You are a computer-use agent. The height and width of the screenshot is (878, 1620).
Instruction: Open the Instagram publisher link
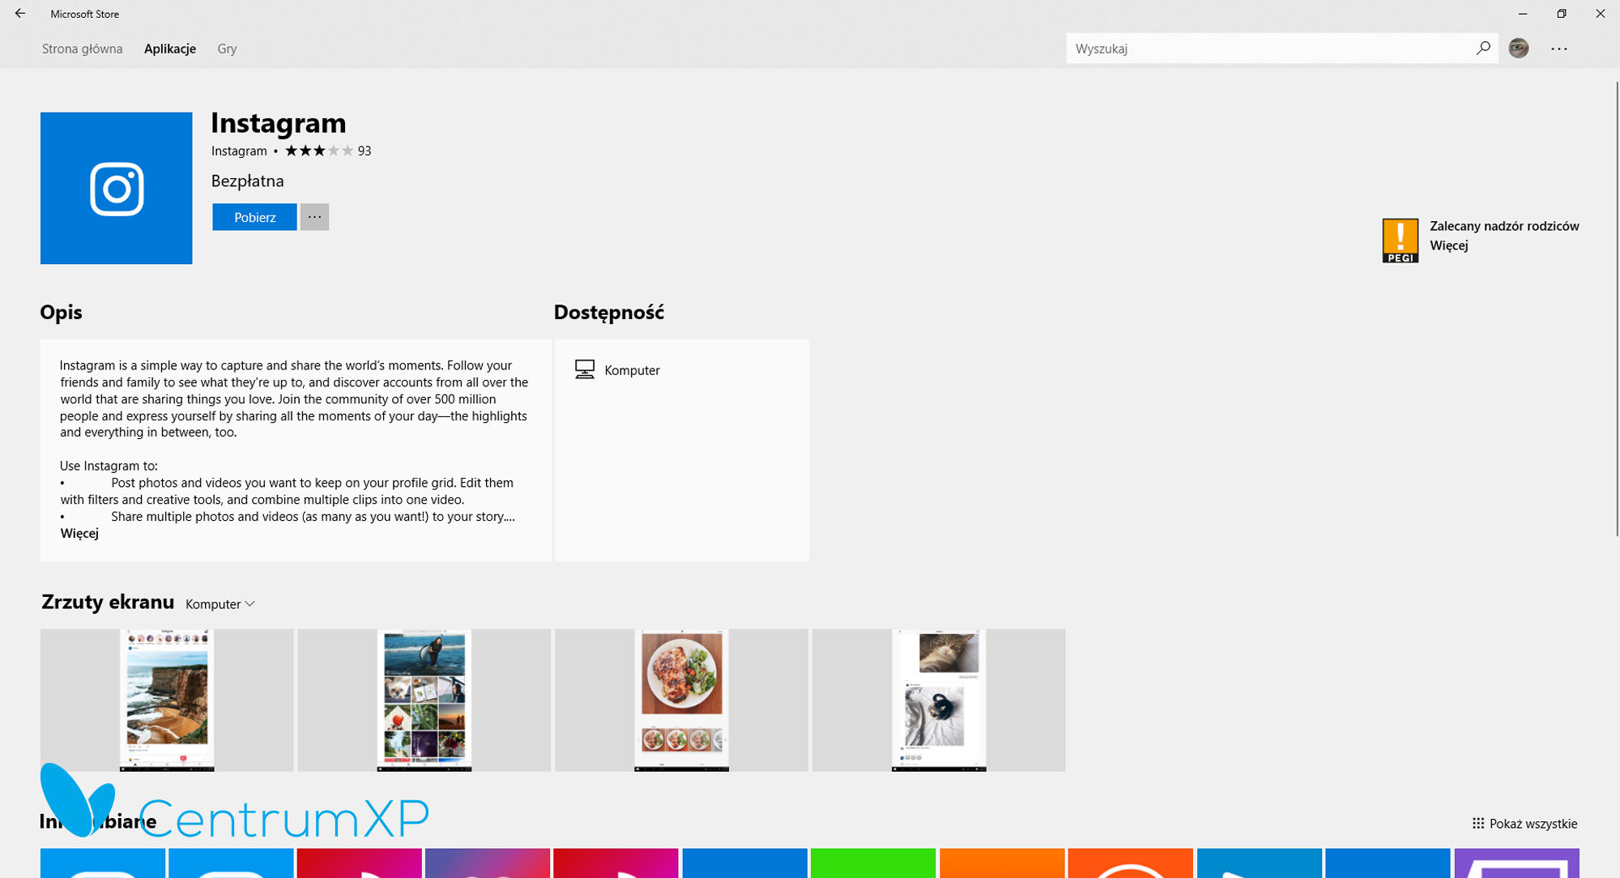(239, 151)
